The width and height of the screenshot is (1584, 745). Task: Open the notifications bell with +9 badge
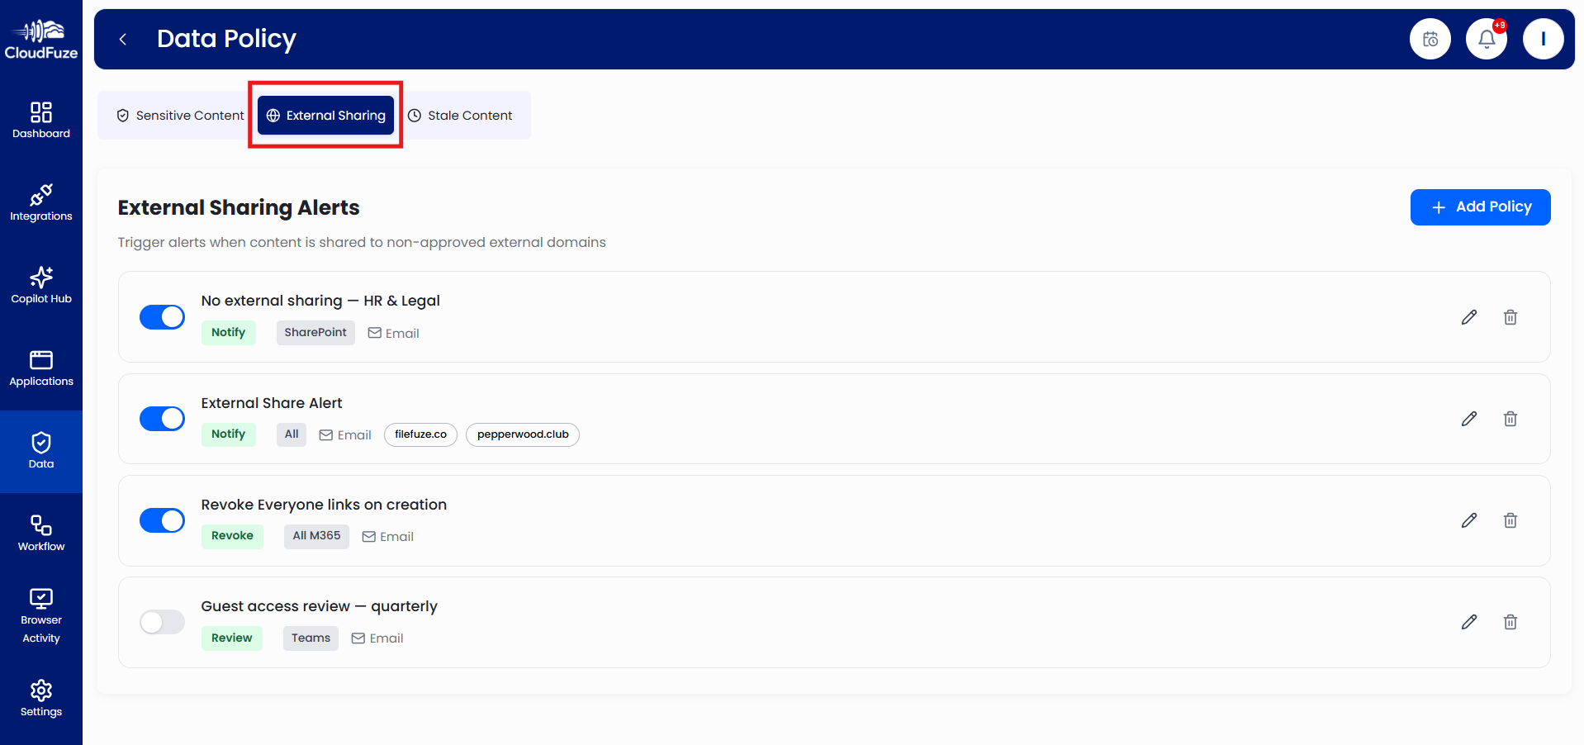click(x=1486, y=38)
